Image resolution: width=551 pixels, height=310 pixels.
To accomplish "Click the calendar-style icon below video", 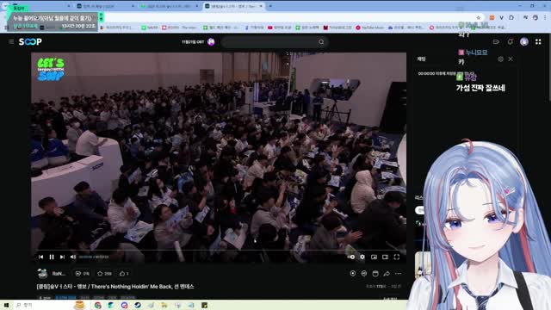I will (x=375, y=274).
